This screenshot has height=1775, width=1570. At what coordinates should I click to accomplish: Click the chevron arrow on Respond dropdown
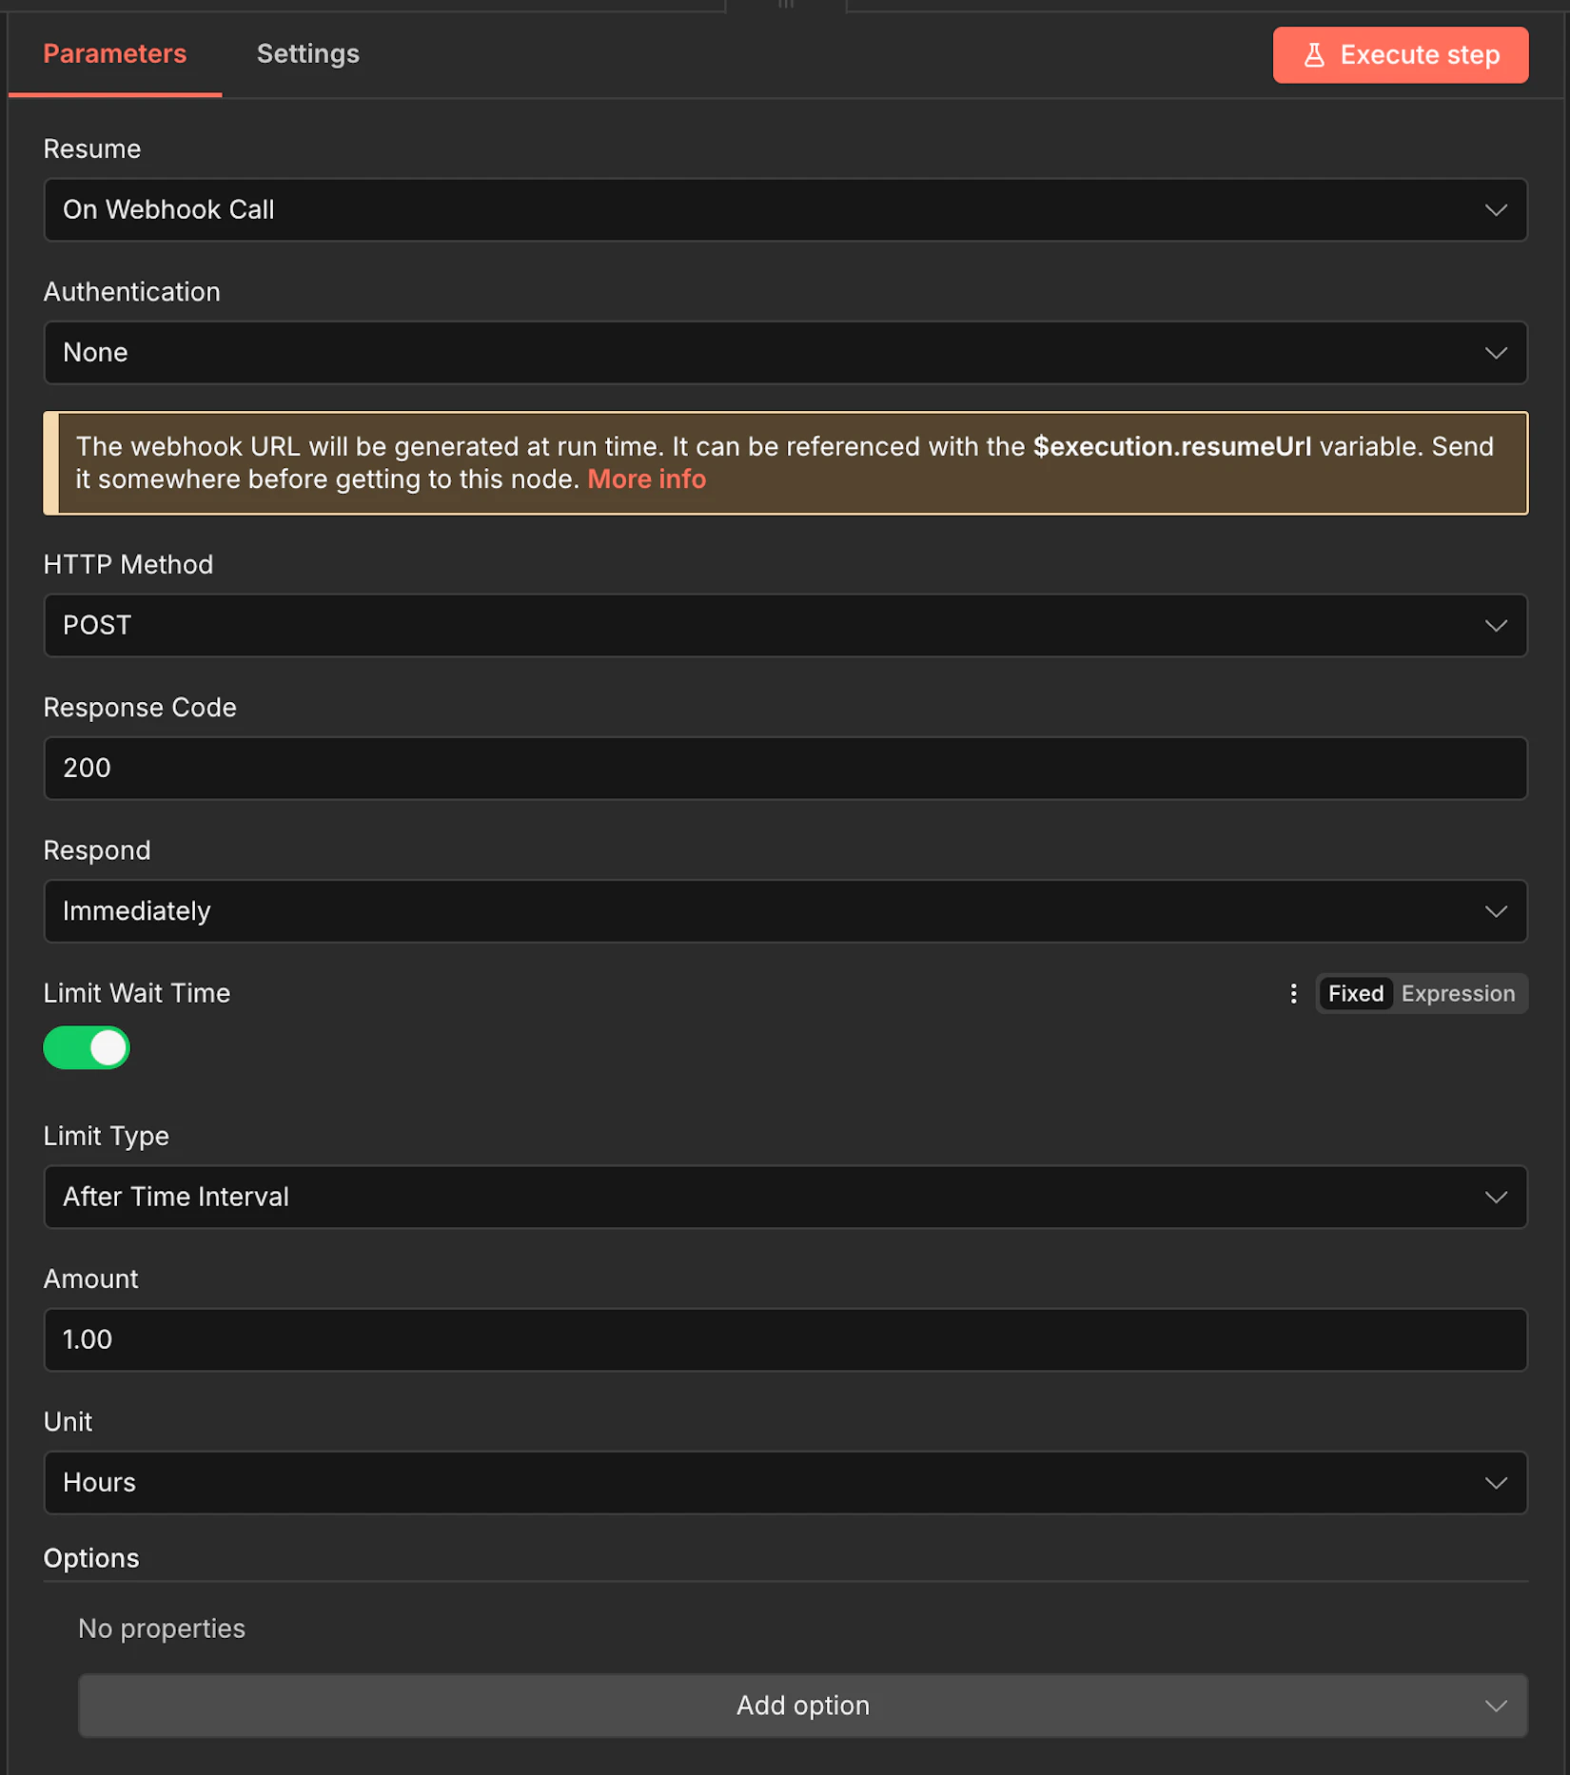pyautogui.click(x=1496, y=911)
